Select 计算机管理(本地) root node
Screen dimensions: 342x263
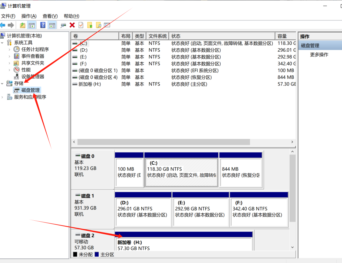[25, 36]
